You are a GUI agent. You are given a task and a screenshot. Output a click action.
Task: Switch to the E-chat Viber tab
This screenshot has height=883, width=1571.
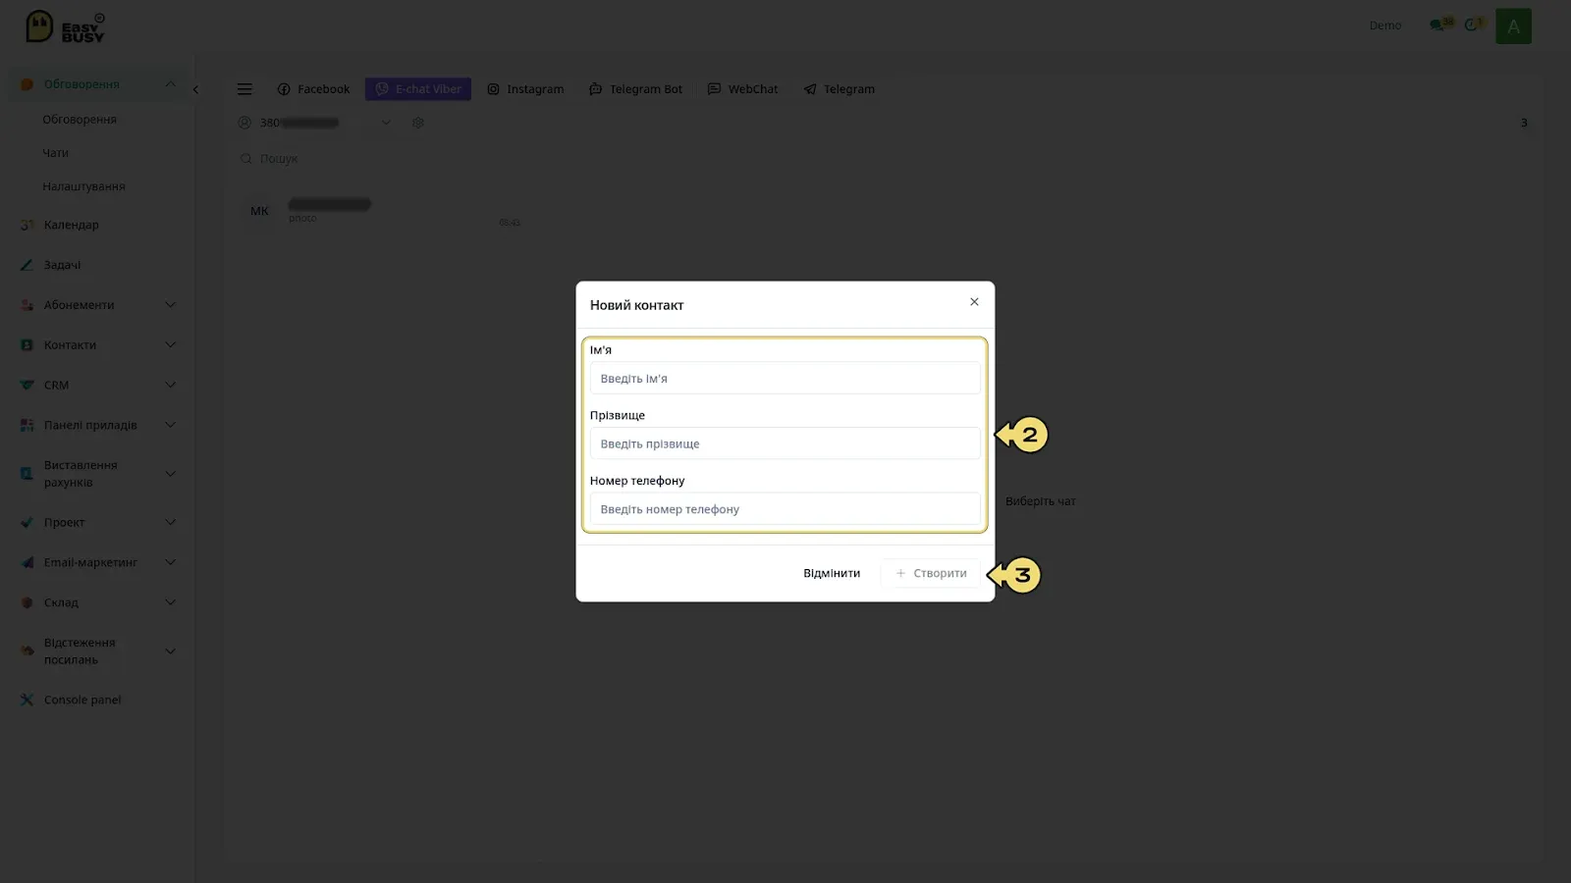click(418, 89)
